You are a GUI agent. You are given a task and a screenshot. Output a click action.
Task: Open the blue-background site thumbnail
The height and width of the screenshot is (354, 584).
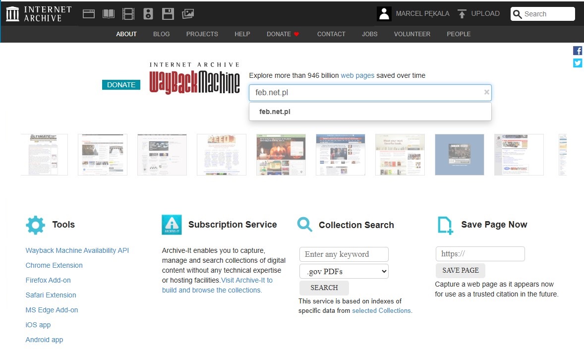pos(459,155)
